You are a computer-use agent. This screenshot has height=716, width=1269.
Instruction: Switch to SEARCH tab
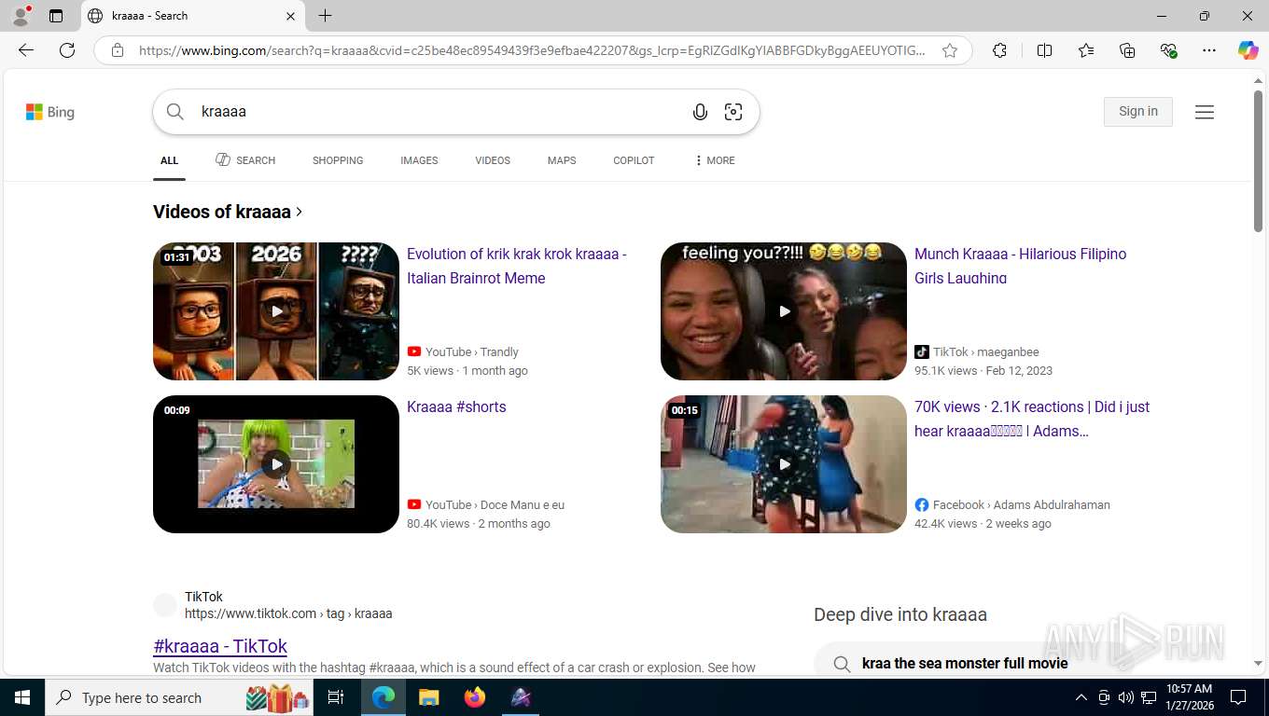[245, 160]
